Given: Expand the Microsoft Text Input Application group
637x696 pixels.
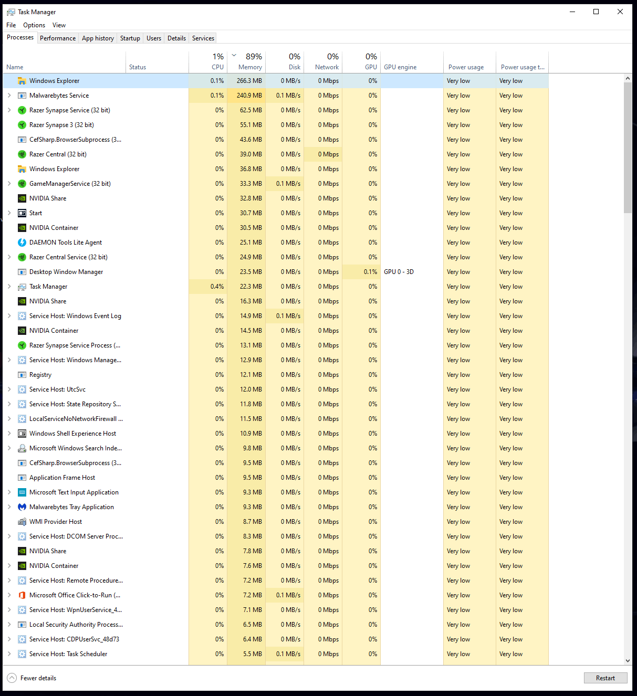Looking at the screenshot, I should [9, 492].
